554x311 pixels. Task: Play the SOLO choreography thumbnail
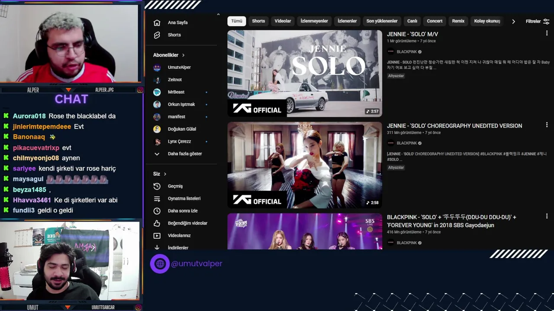(x=305, y=165)
